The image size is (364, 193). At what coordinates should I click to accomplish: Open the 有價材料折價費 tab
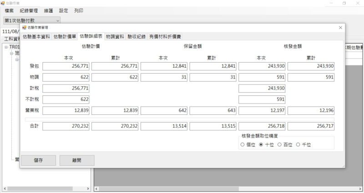(165, 37)
